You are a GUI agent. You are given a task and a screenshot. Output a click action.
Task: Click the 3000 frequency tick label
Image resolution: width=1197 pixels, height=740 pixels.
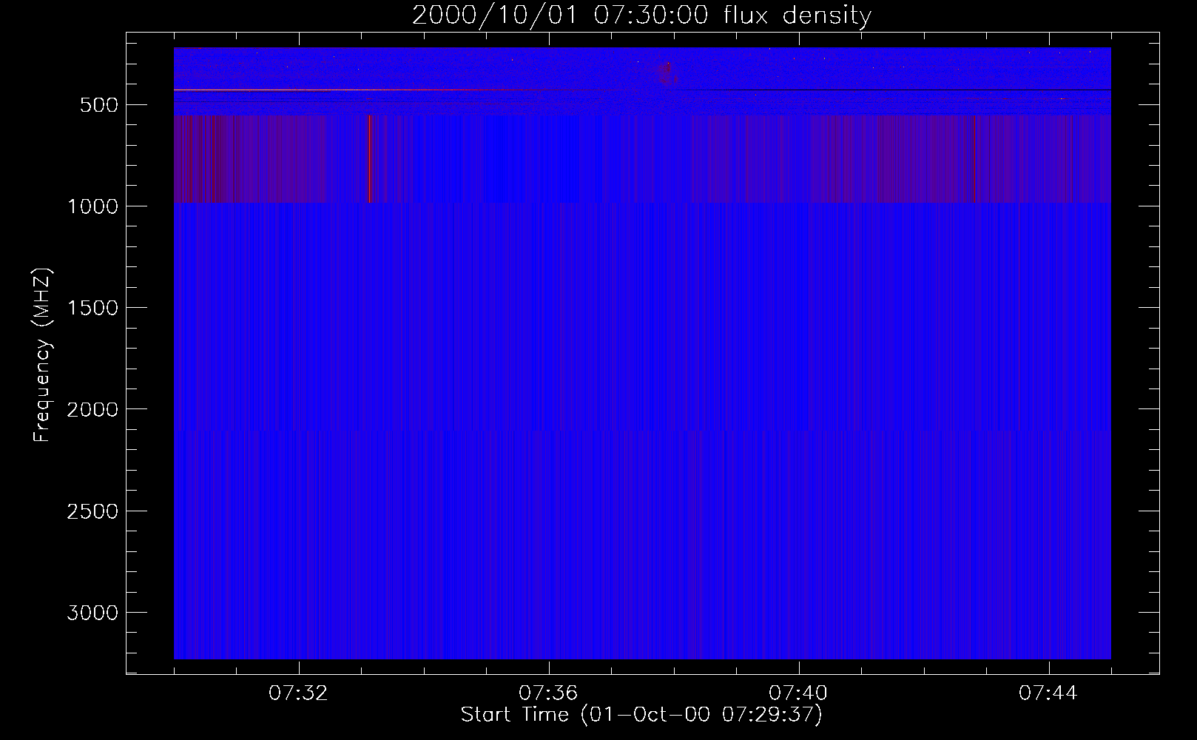tap(92, 613)
